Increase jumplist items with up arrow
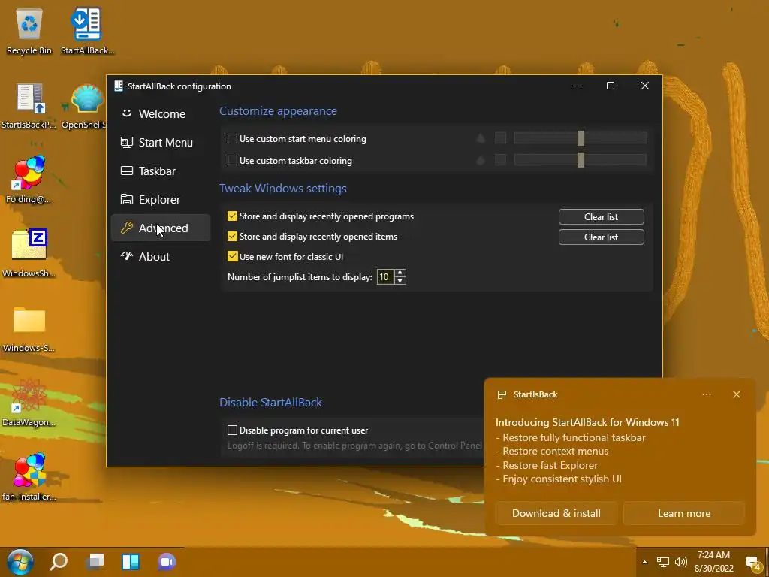 (x=400, y=273)
